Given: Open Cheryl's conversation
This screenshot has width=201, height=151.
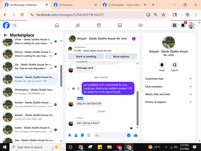Looking at the screenshot, I should pyautogui.click(x=30, y=54).
